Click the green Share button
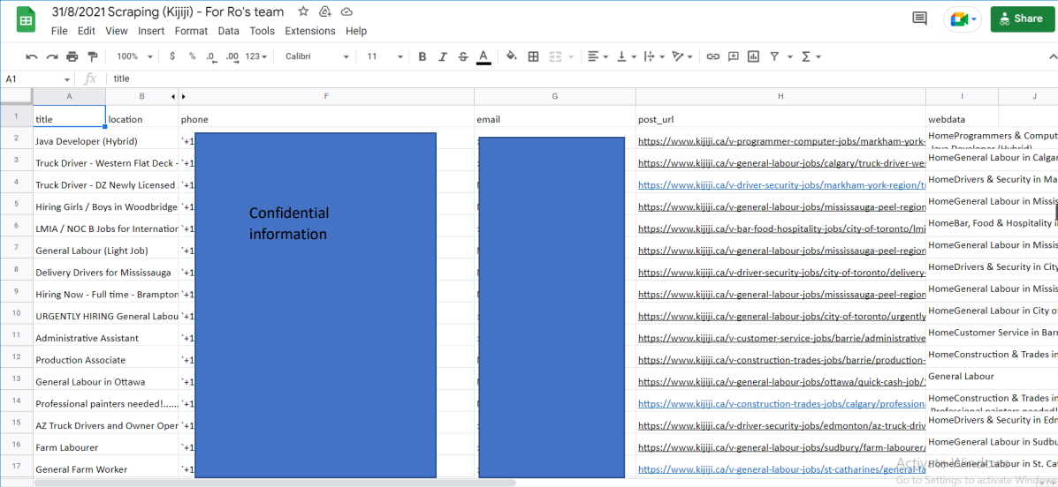 click(x=1023, y=19)
